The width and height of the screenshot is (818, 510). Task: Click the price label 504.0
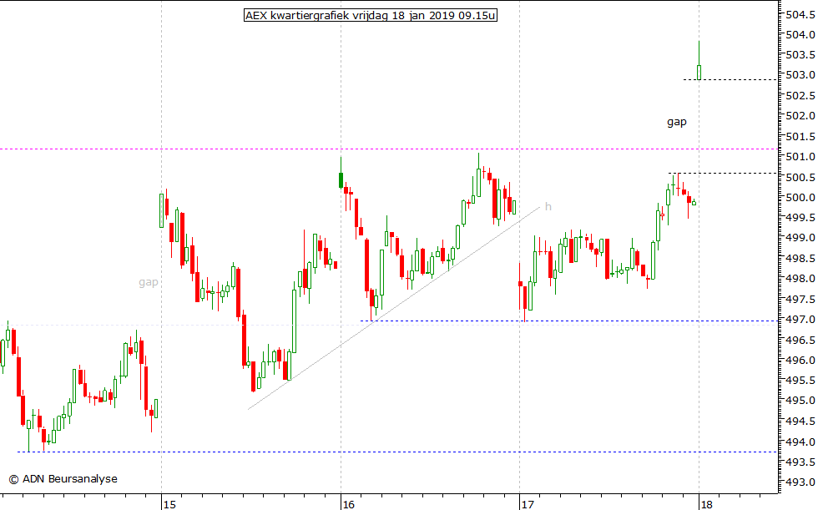pos(800,34)
